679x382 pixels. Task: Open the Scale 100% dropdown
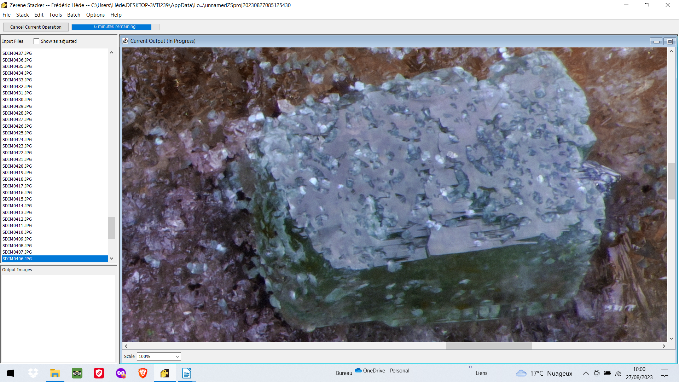159,357
